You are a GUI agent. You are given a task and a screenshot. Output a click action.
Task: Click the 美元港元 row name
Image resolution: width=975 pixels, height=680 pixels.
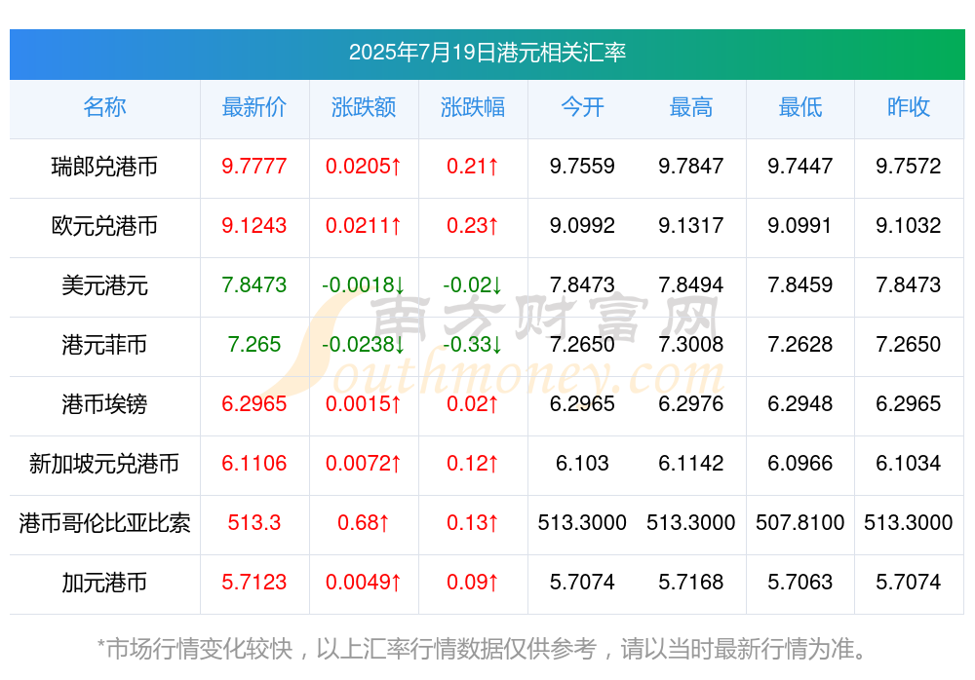(104, 285)
